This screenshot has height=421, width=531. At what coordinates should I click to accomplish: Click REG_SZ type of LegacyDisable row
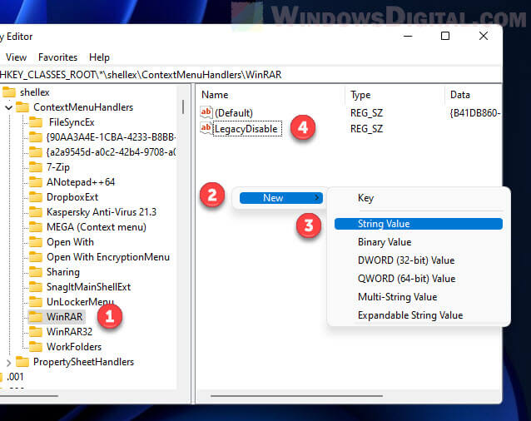tap(367, 129)
